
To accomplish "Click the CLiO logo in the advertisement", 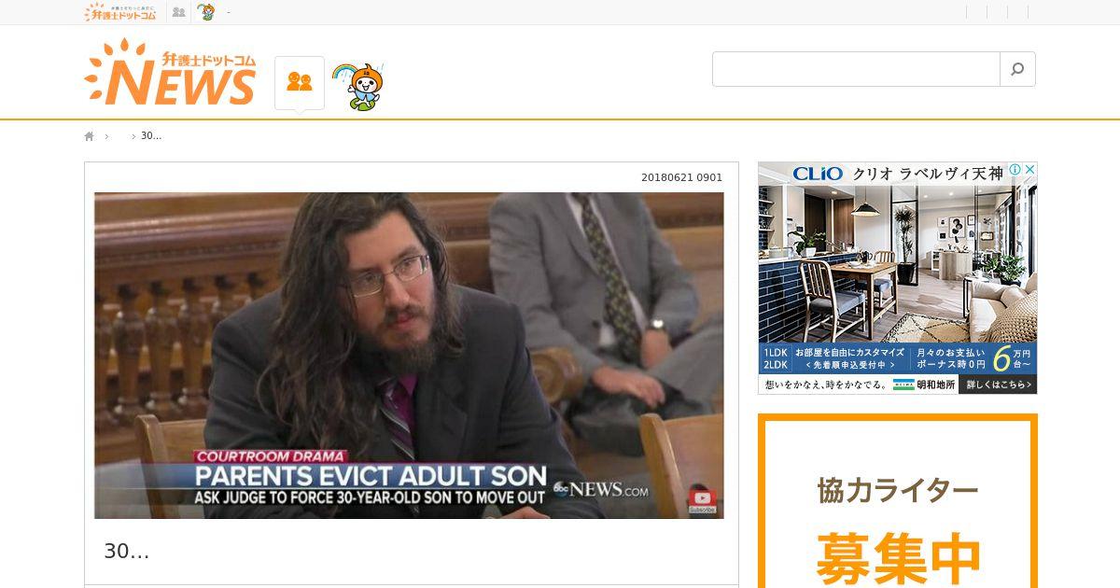I will click(x=818, y=174).
